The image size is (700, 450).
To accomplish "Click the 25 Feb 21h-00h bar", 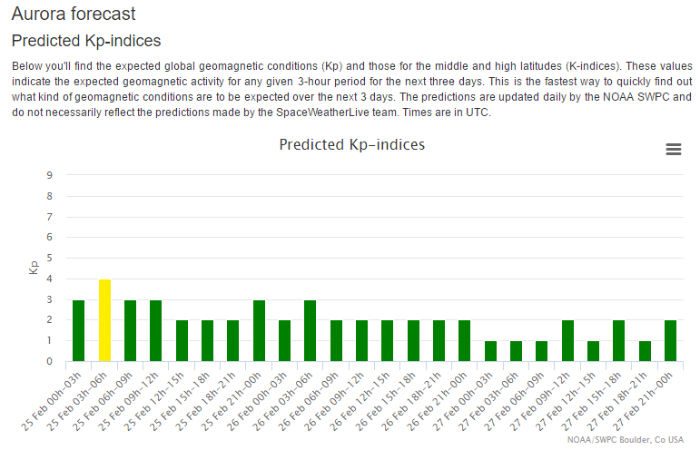I will click(x=259, y=330).
